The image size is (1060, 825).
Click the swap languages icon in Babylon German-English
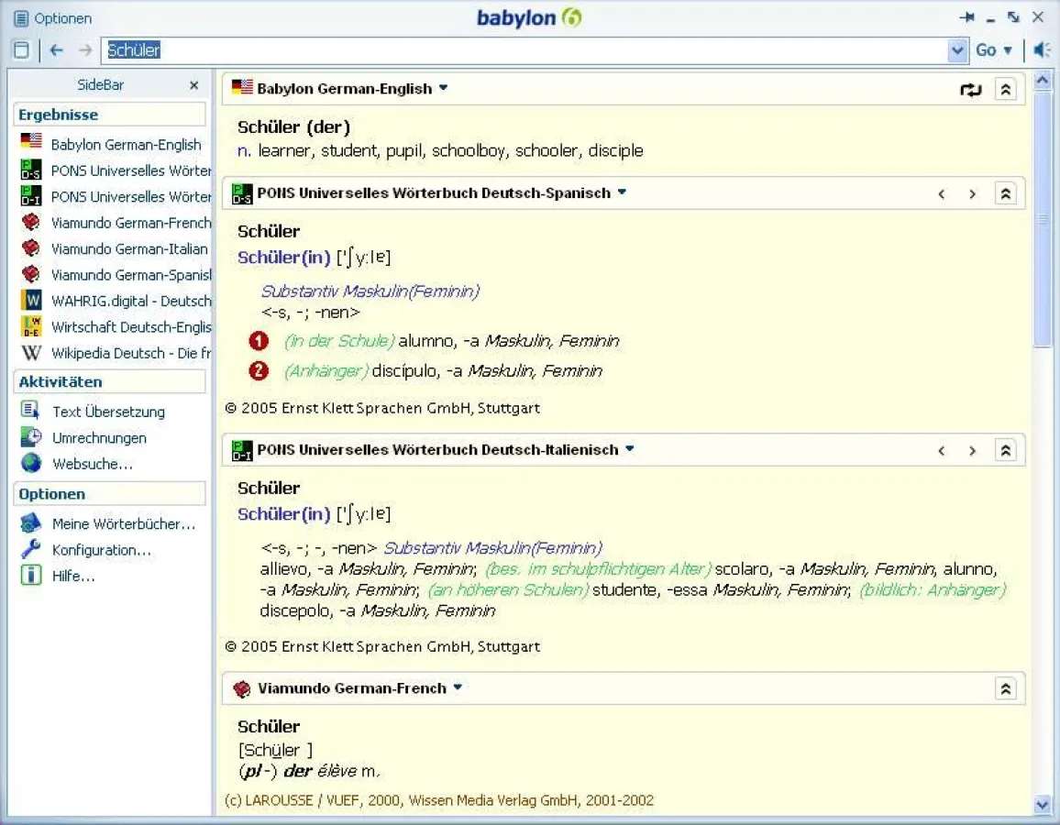[x=970, y=89]
